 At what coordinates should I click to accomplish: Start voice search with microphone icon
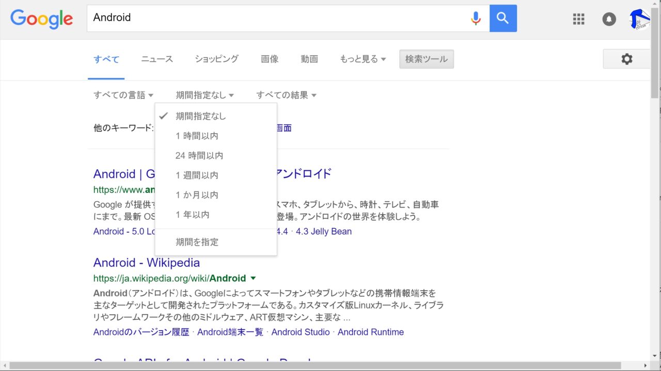point(476,18)
